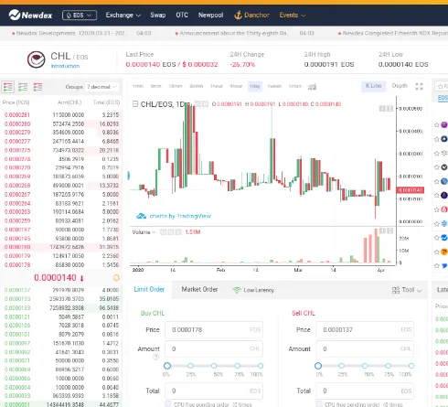
Task: Click the price alert bell icon
Action: 116,278
